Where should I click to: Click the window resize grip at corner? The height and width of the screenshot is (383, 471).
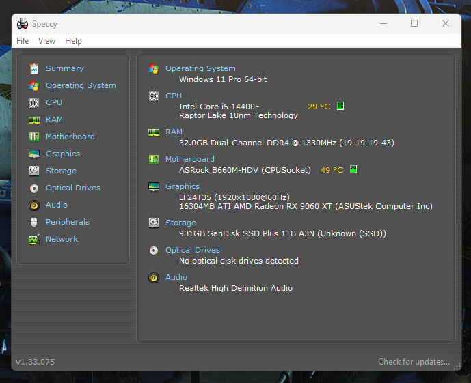457,367
